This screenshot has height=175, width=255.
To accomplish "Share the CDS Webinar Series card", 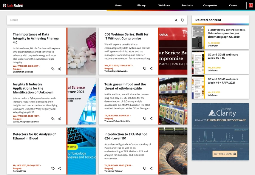I will coord(151,68).
